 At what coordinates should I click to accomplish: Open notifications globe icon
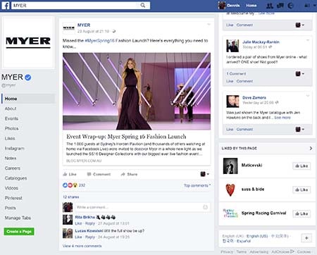[290, 6]
